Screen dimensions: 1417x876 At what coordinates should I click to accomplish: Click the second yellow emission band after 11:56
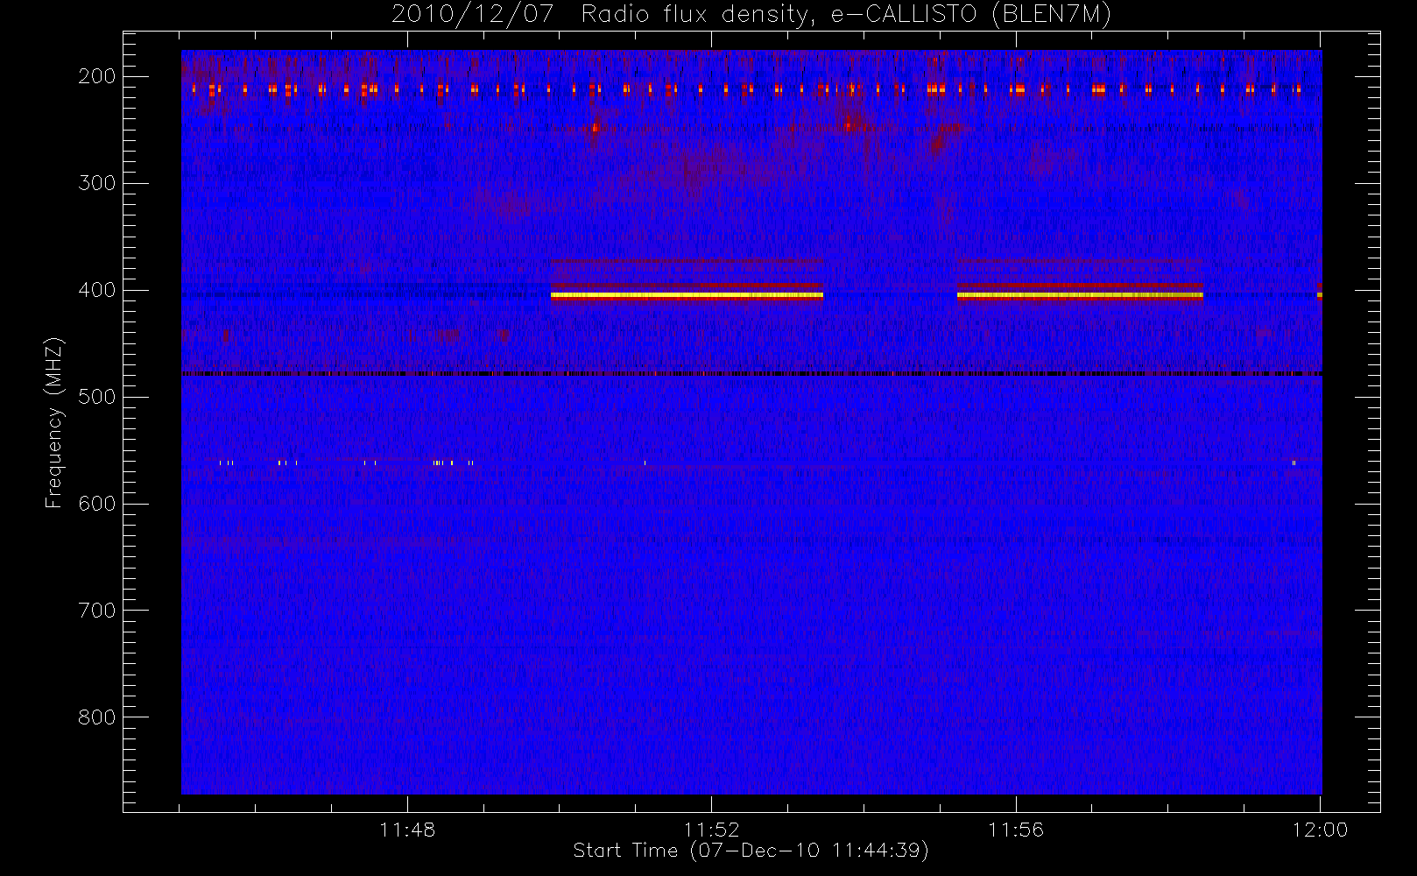point(1080,296)
